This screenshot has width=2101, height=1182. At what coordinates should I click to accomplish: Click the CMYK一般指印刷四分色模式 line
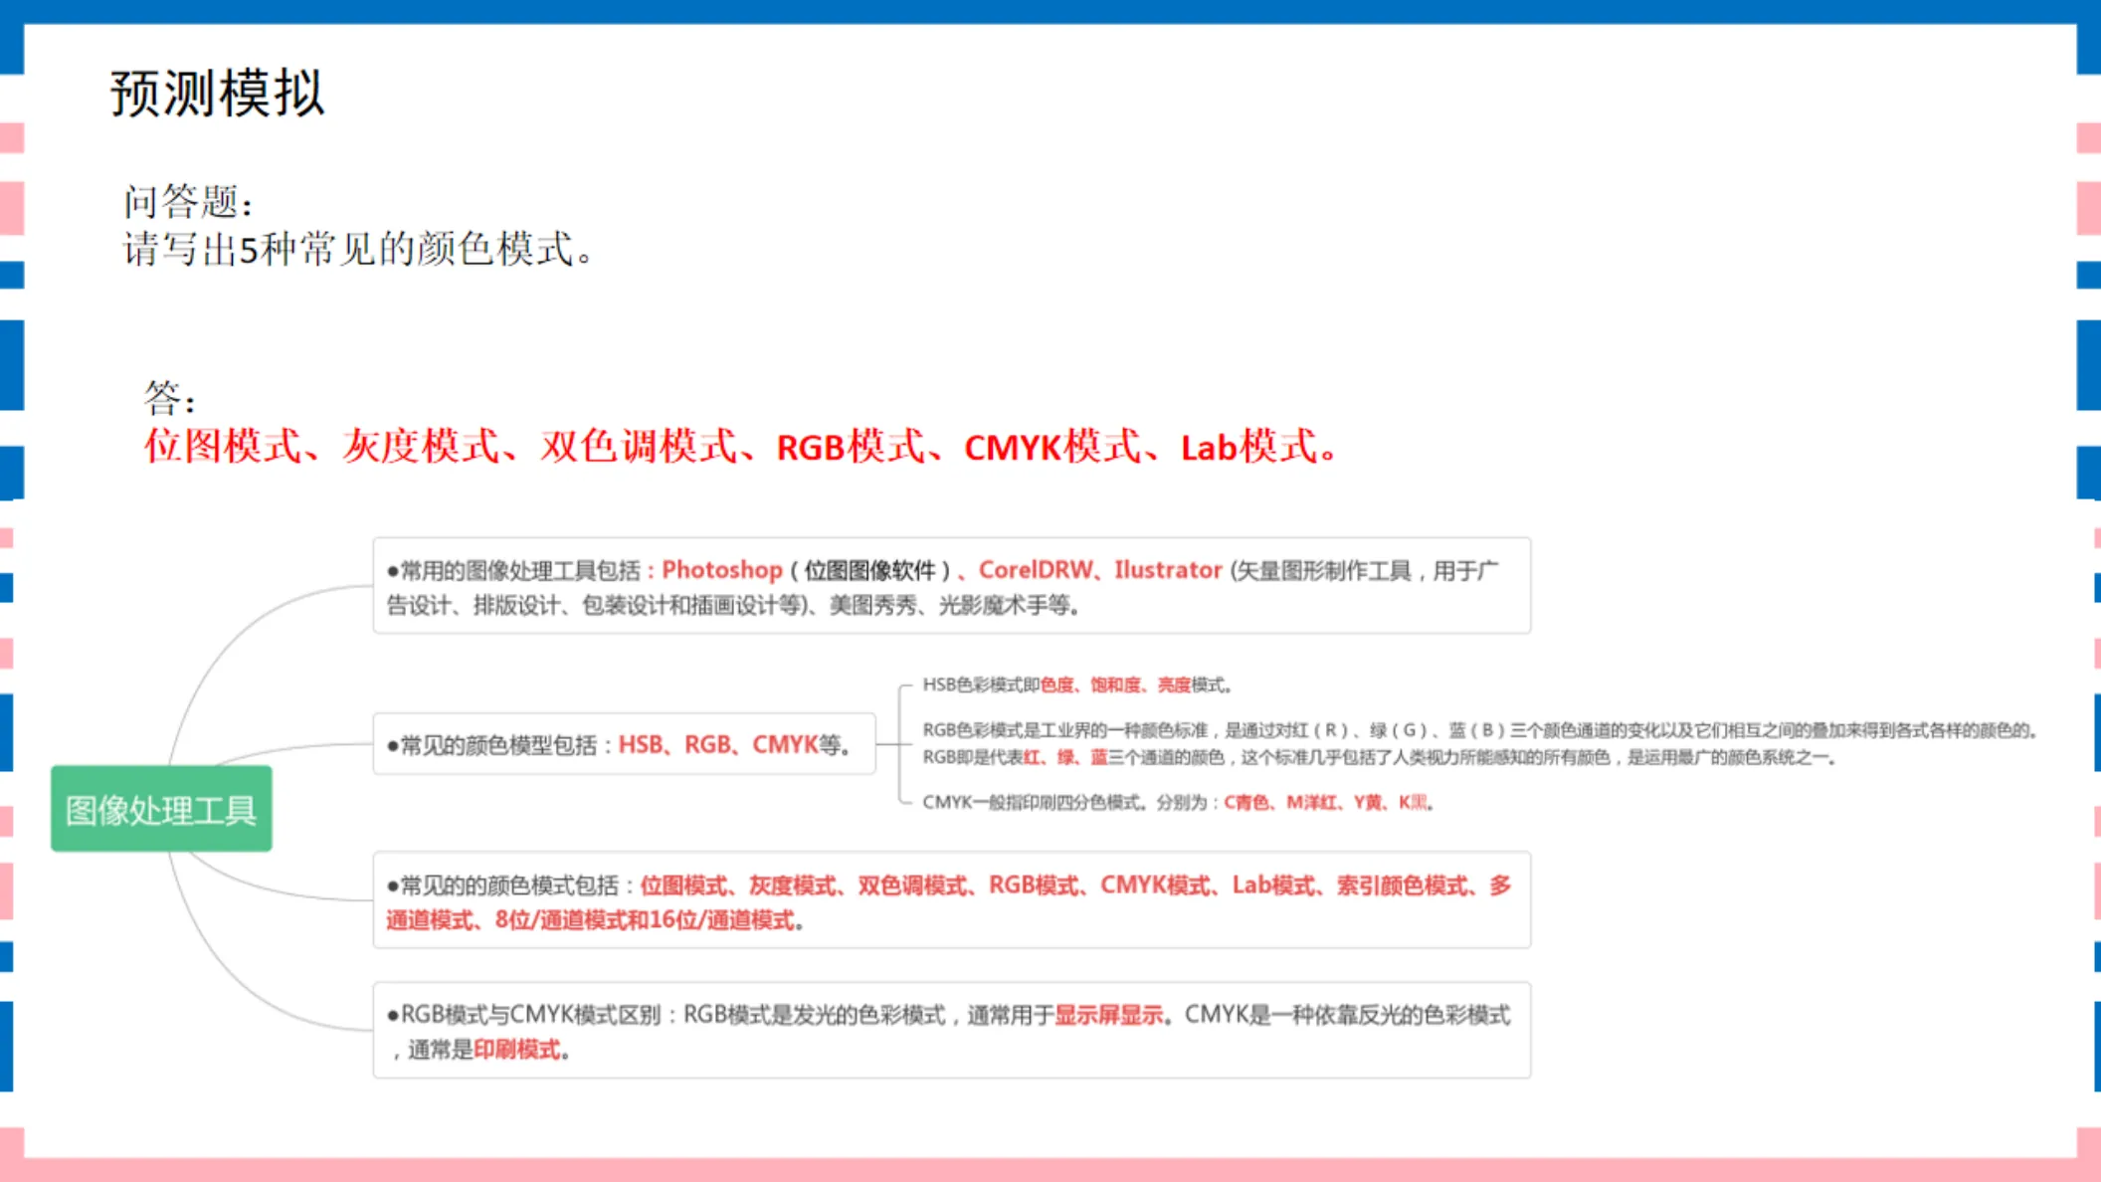[1179, 802]
